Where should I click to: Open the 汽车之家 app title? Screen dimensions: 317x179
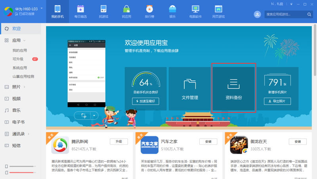point(169,142)
